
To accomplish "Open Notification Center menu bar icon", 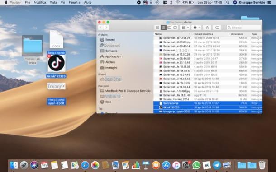I will tap(269, 2).
